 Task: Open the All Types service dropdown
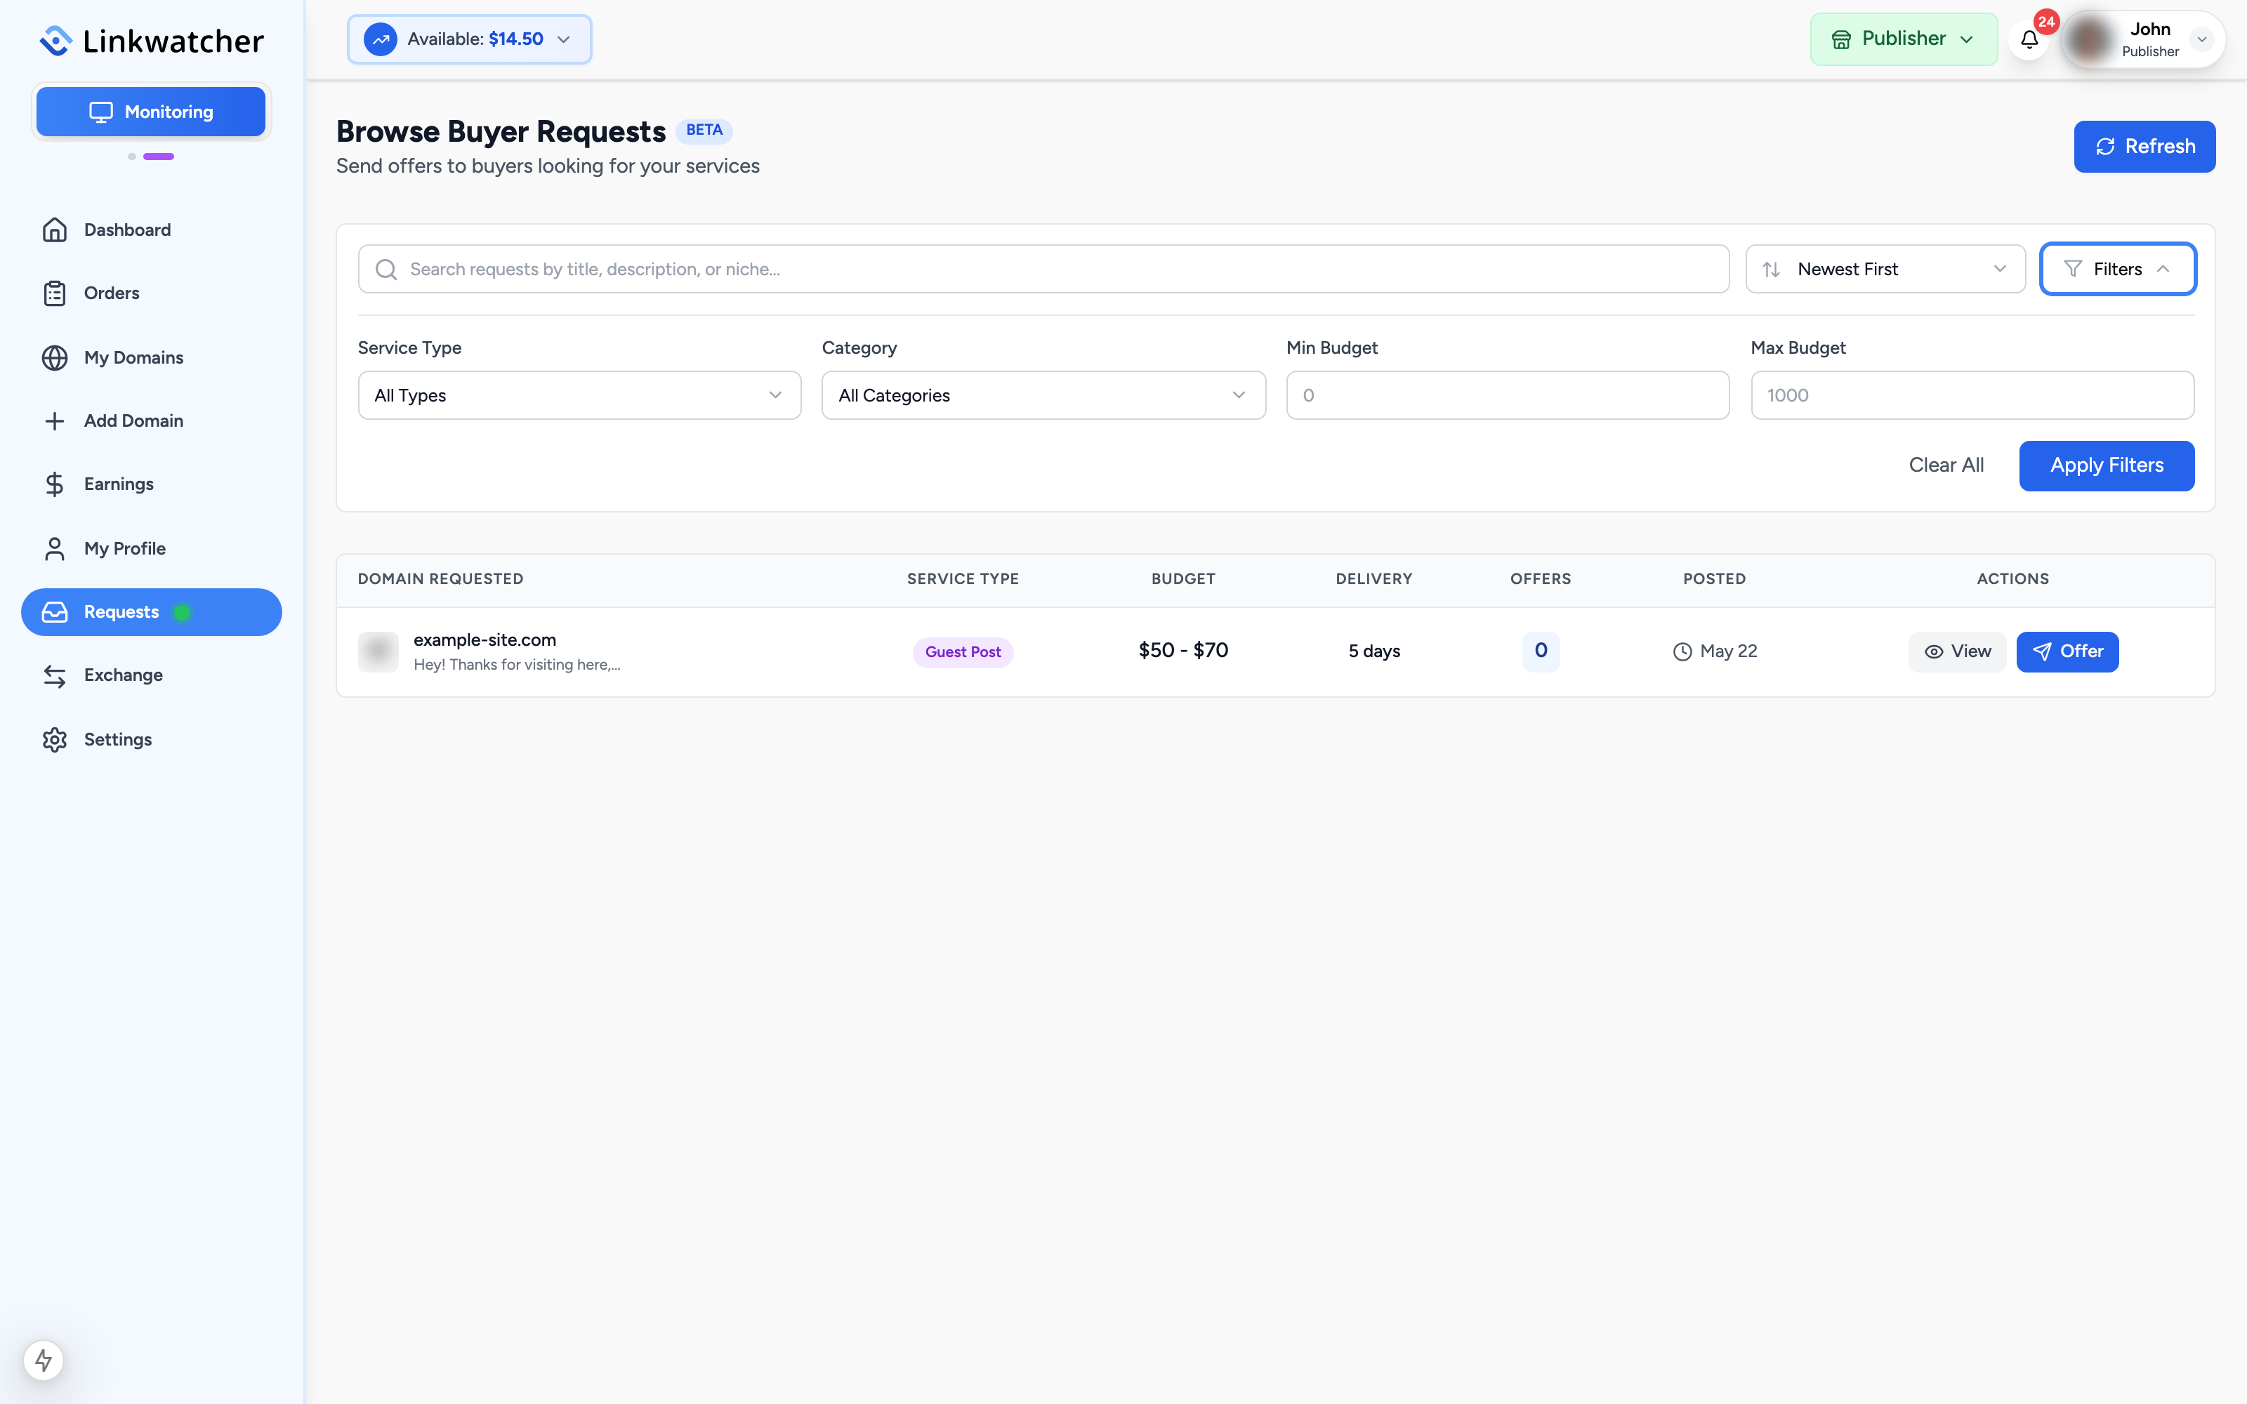coord(579,395)
